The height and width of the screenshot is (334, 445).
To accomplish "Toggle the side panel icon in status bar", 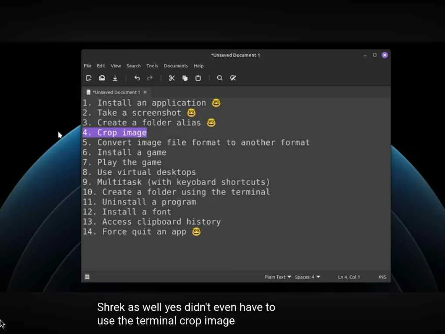I will 87,277.
